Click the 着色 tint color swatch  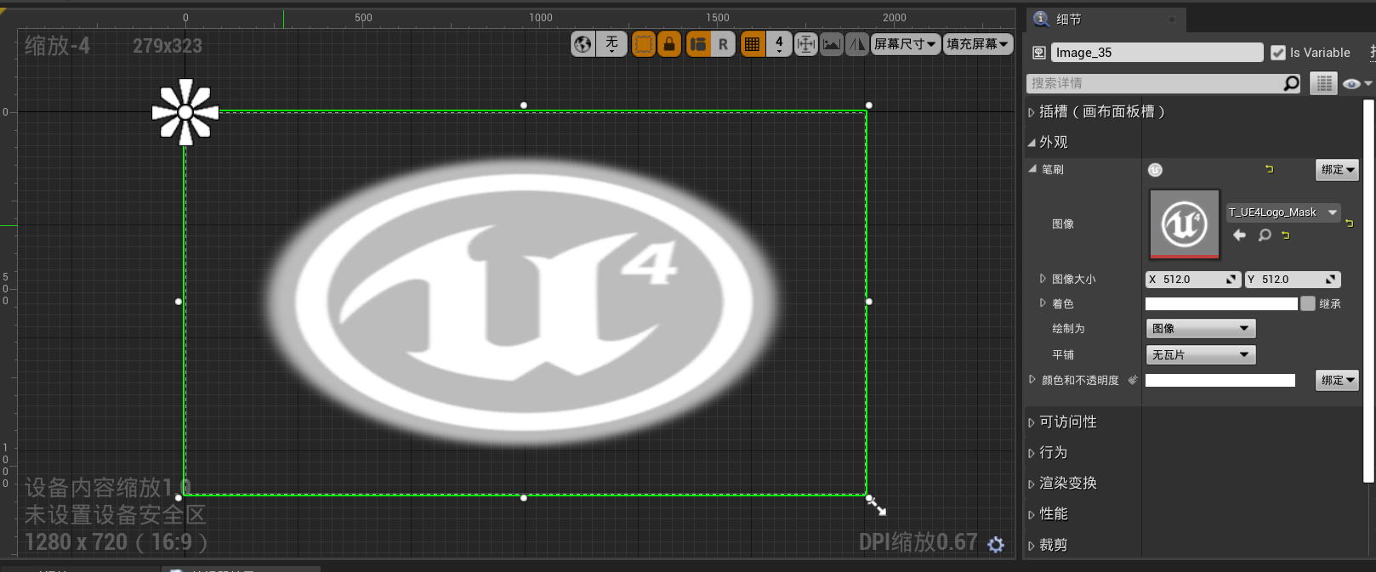[1221, 303]
